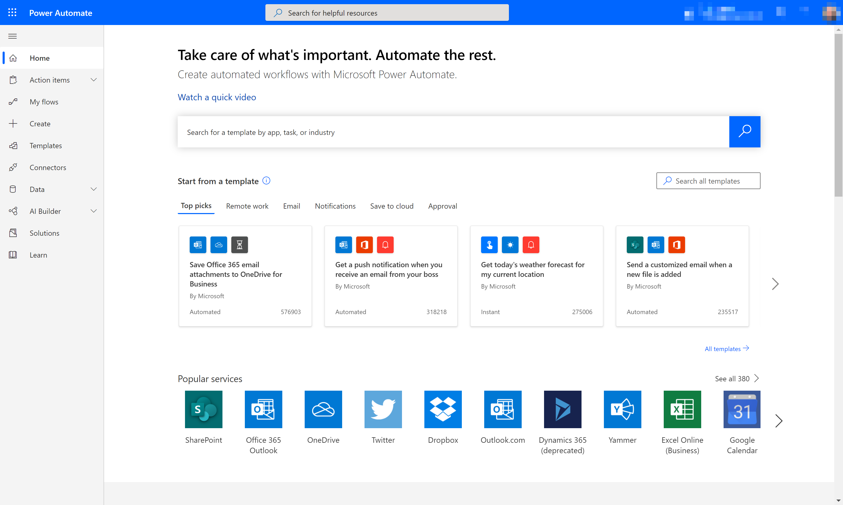Viewport: 843px width, 505px height.
Task: Select the Email templates tab
Action: click(x=292, y=205)
